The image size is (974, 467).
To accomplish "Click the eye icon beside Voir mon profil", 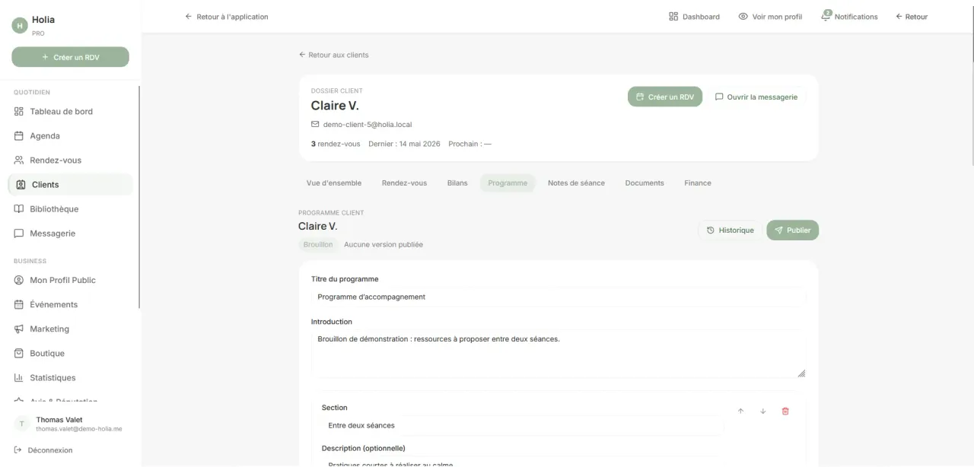I will point(743,17).
